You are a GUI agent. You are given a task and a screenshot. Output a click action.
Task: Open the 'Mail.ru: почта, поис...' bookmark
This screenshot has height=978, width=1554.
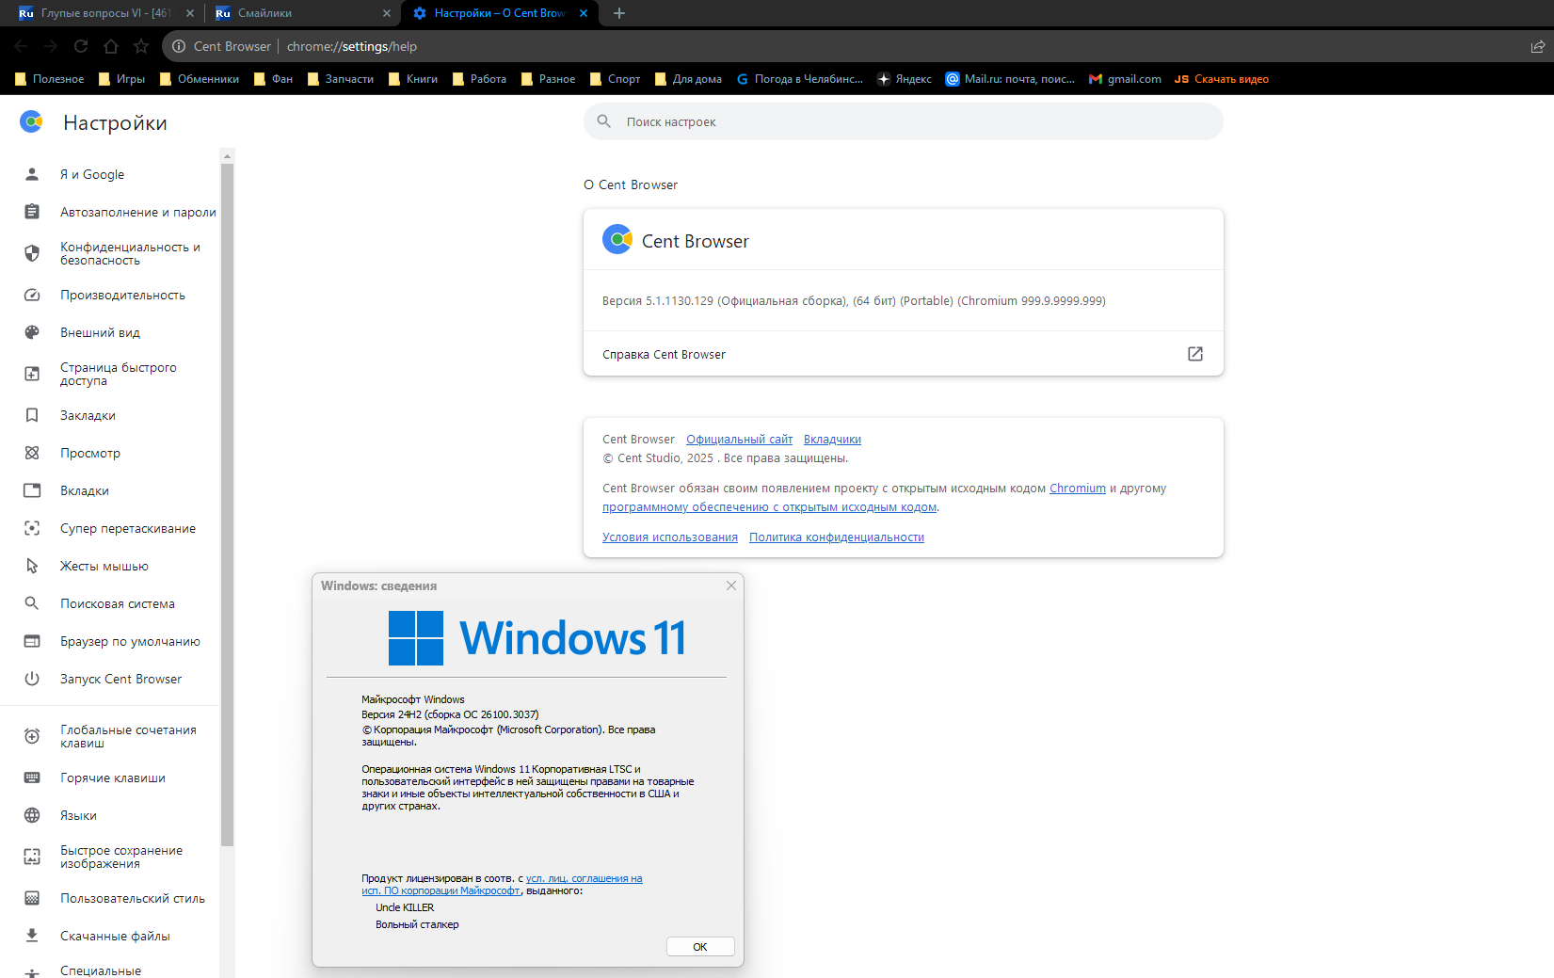(1011, 79)
